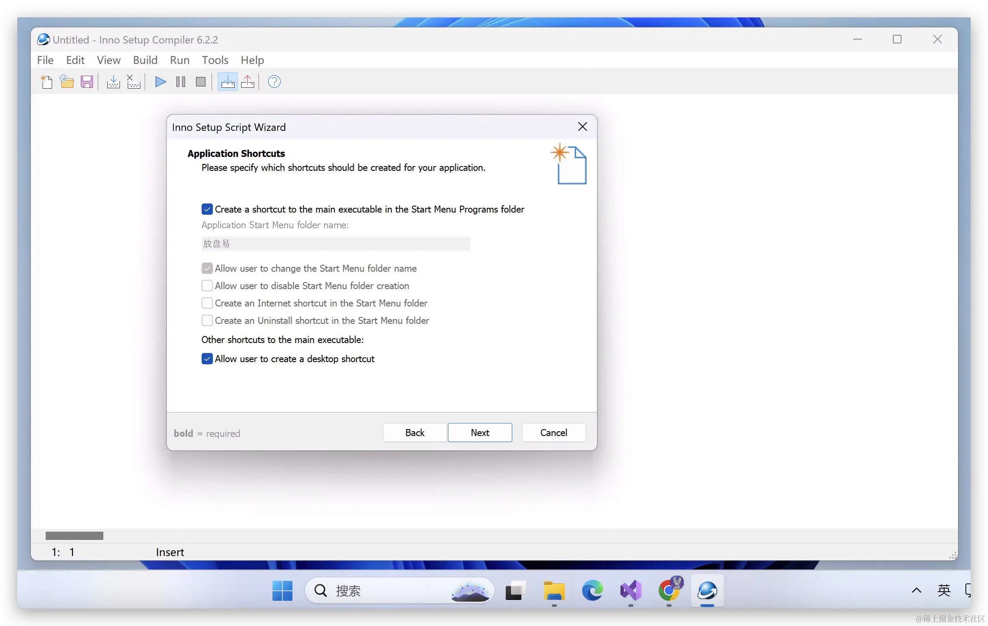Viewport: 988px width, 626px height.
Task: Switch input language via 英 indicator
Action: click(x=944, y=590)
